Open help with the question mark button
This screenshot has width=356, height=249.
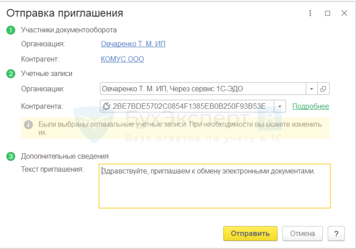point(336,234)
